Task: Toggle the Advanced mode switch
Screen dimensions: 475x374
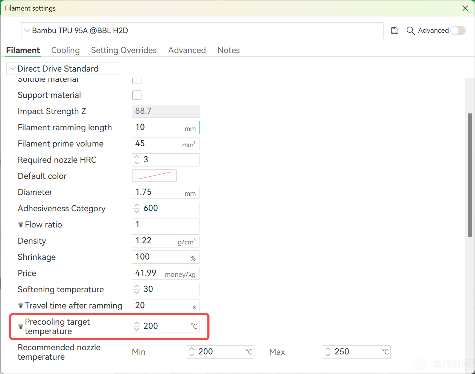Action: pos(458,31)
